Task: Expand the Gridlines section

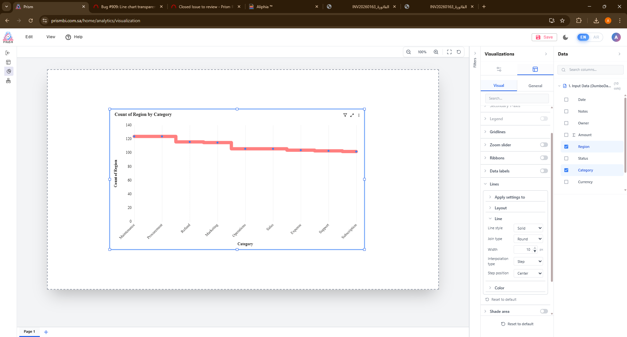Action: pyautogui.click(x=498, y=132)
